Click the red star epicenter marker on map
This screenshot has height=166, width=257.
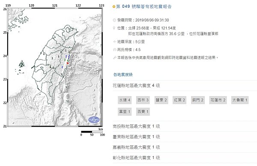coord(68,63)
